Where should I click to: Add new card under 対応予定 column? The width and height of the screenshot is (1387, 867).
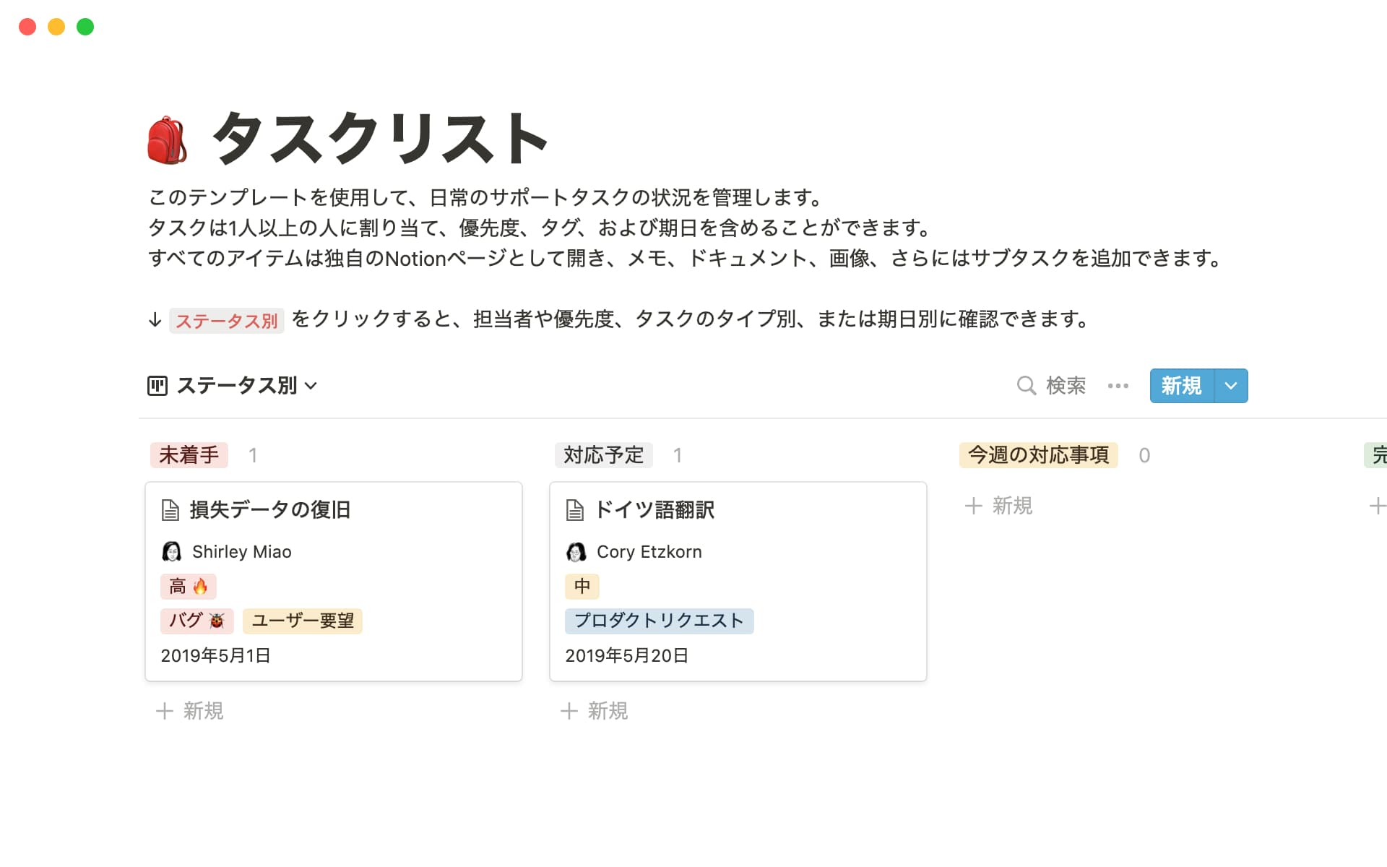595,711
